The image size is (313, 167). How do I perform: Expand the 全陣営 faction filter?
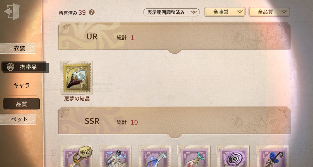[225, 12]
